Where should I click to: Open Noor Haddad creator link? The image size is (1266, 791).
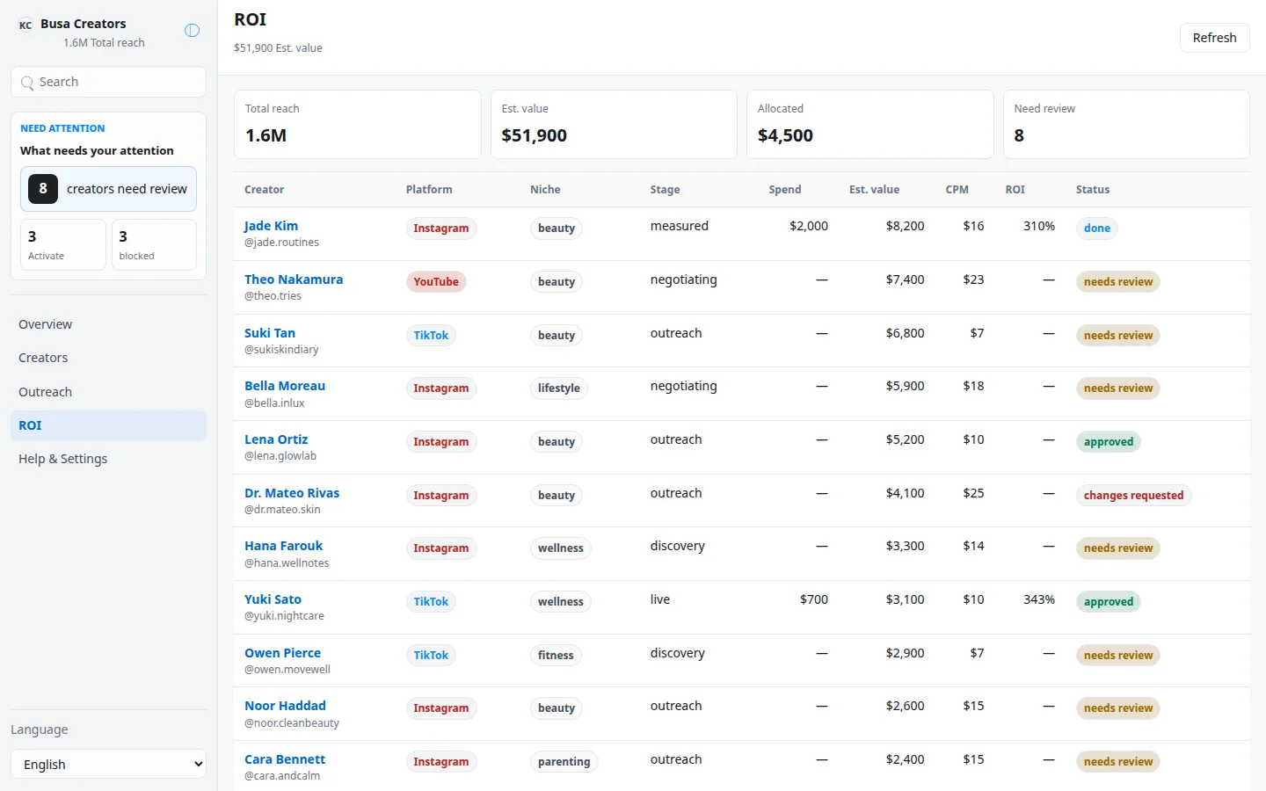285,706
